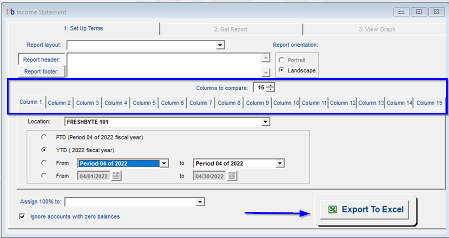Select the Column 14 tab

point(400,103)
